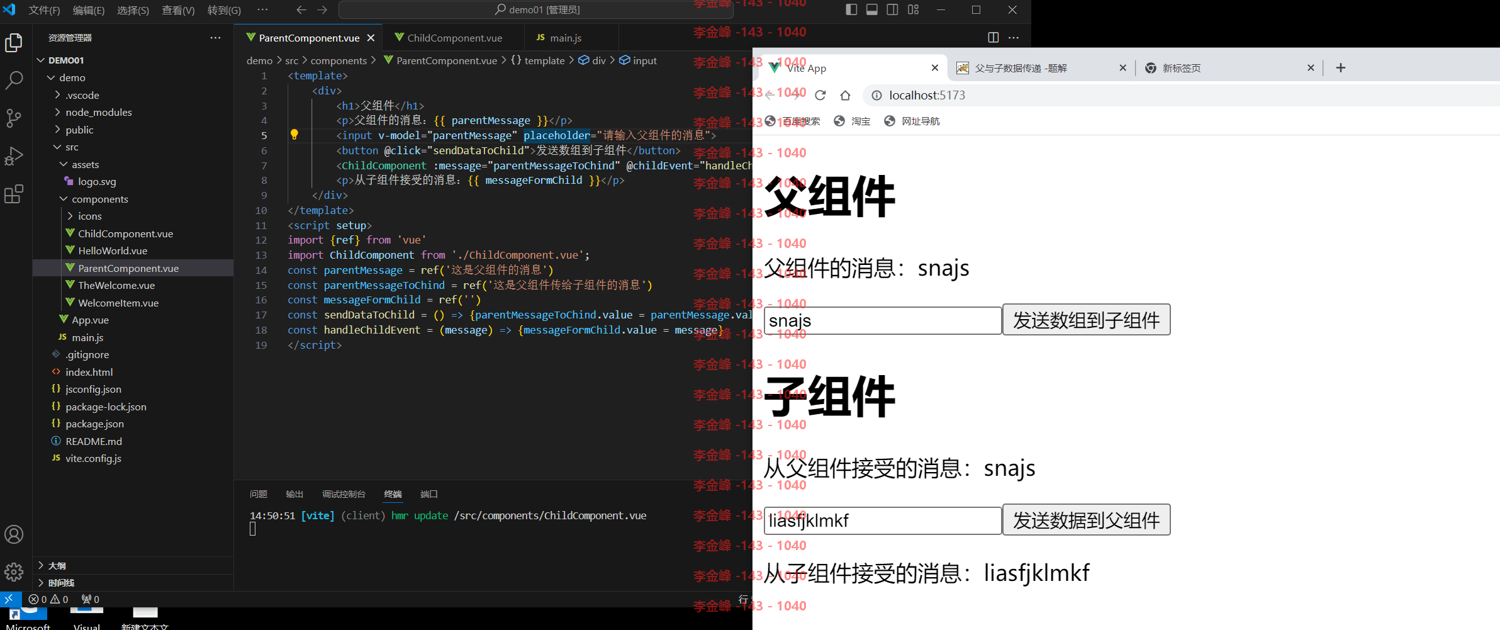The height and width of the screenshot is (630, 1500).
Task: Switch to the 问题 panel tab
Action: 259,494
